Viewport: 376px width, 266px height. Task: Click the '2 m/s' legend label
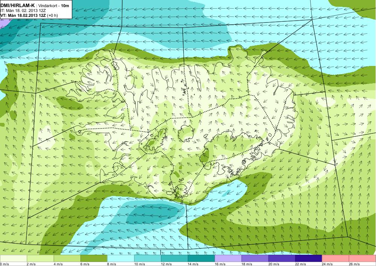coord(31,264)
